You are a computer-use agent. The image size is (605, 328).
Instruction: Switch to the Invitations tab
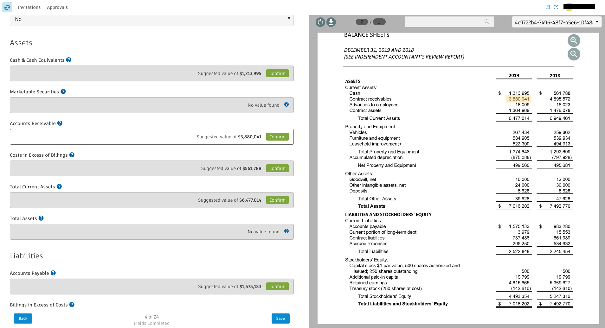29,7
